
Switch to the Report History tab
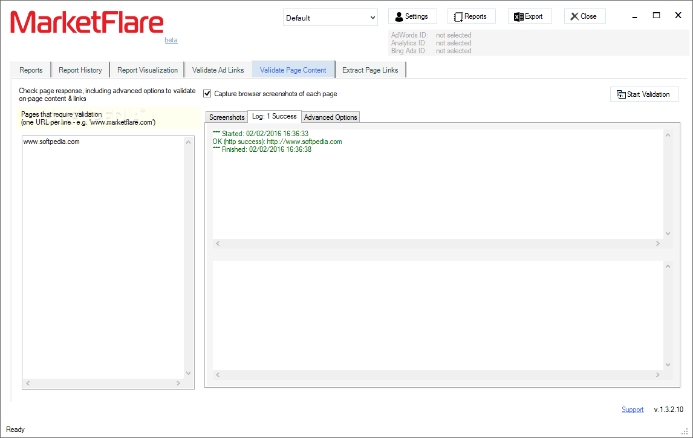tap(80, 70)
